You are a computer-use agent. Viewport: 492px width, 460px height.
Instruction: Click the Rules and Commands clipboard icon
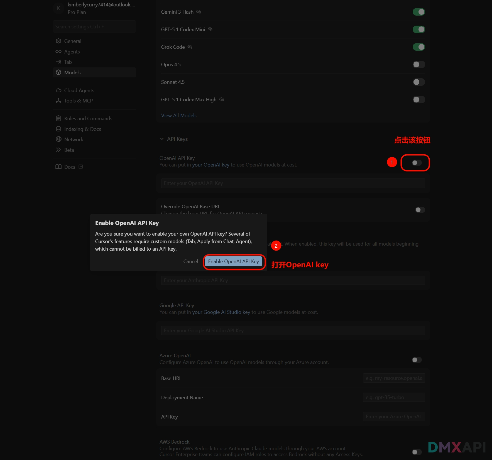pos(58,118)
